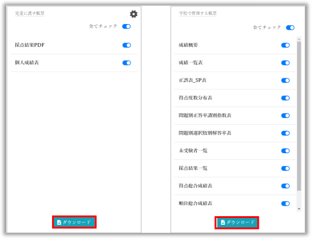
Task: Click the 児童に渡す帳票 heading text
Action: pyautogui.click(x=30, y=14)
